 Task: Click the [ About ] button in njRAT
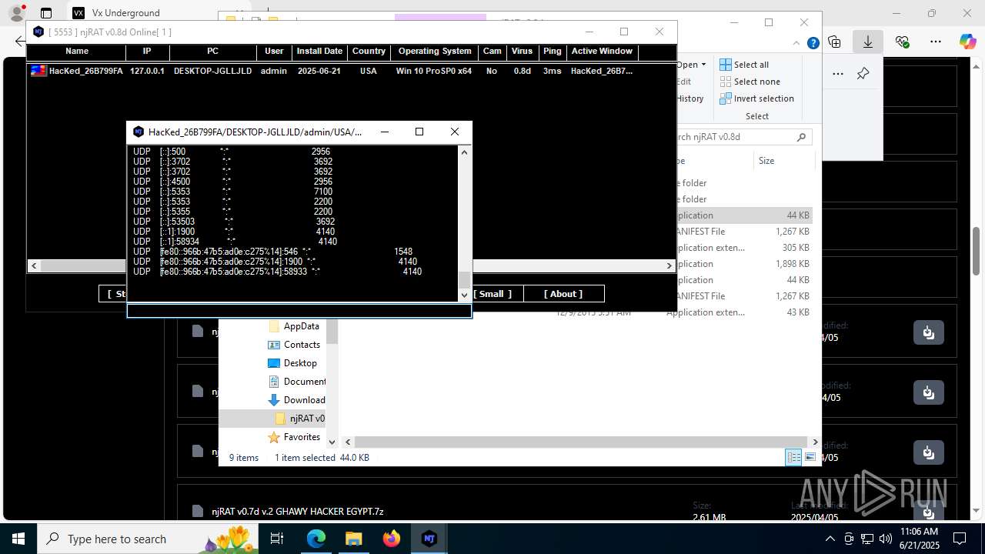click(563, 294)
